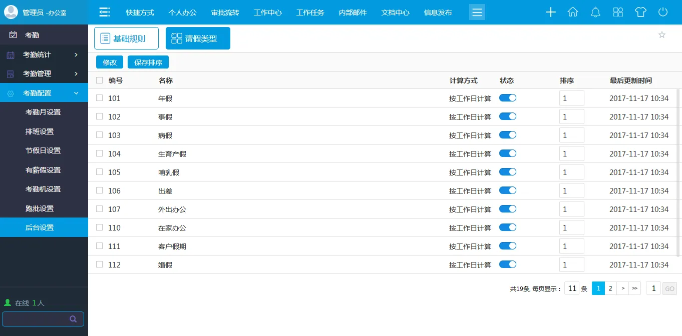Collapse the 考勤配置 sidebar section
682x336 pixels.
tap(44, 93)
